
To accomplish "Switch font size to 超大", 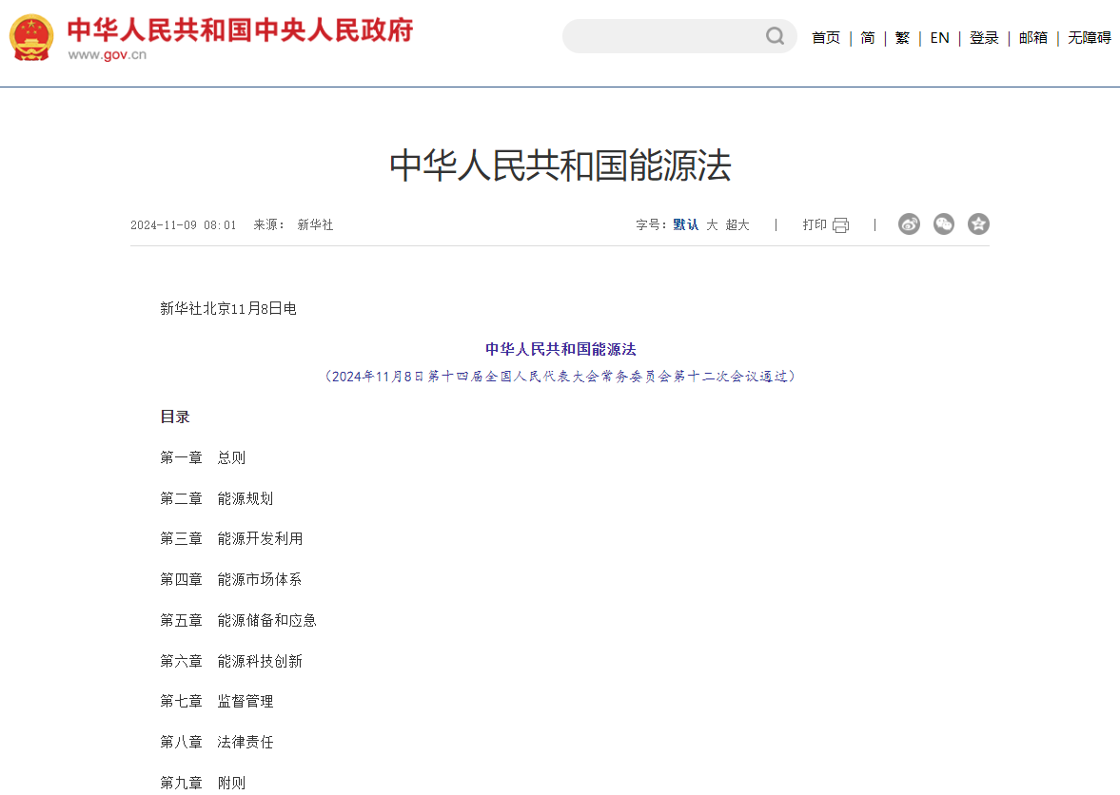I will [x=737, y=224].
